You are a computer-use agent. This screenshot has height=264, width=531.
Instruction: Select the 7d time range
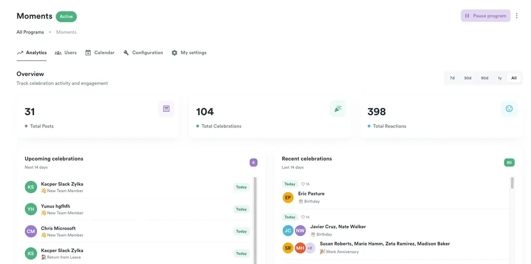point(452,78)
